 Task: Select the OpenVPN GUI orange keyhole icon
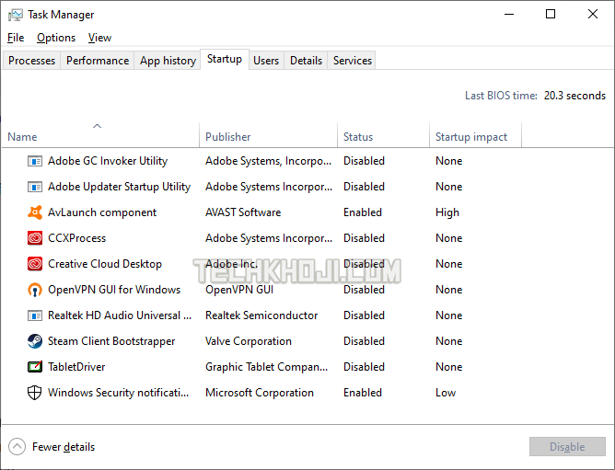[35, 290]
